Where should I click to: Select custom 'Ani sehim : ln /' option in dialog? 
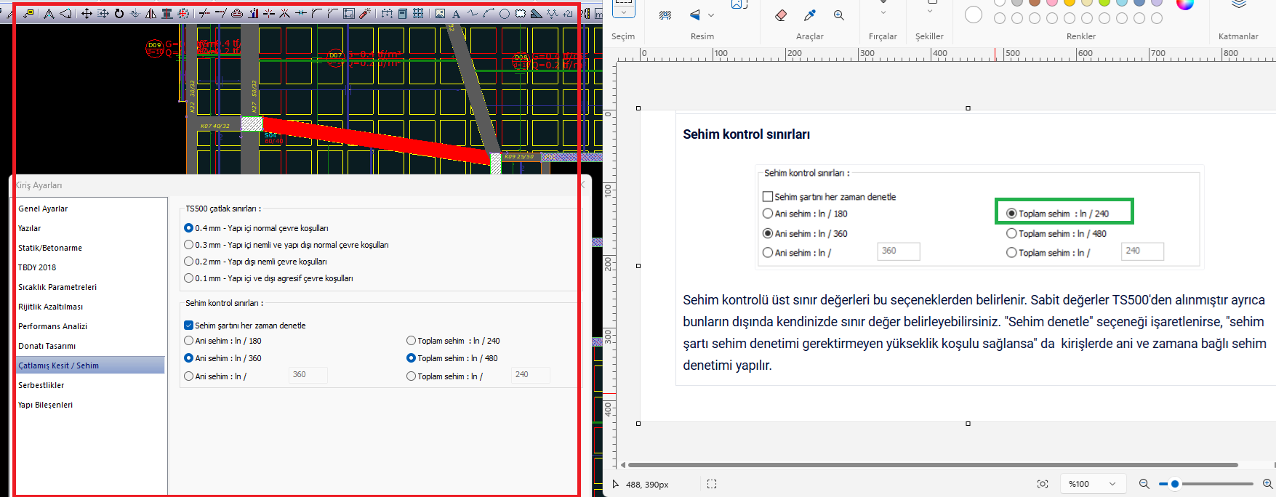(188, 376)
